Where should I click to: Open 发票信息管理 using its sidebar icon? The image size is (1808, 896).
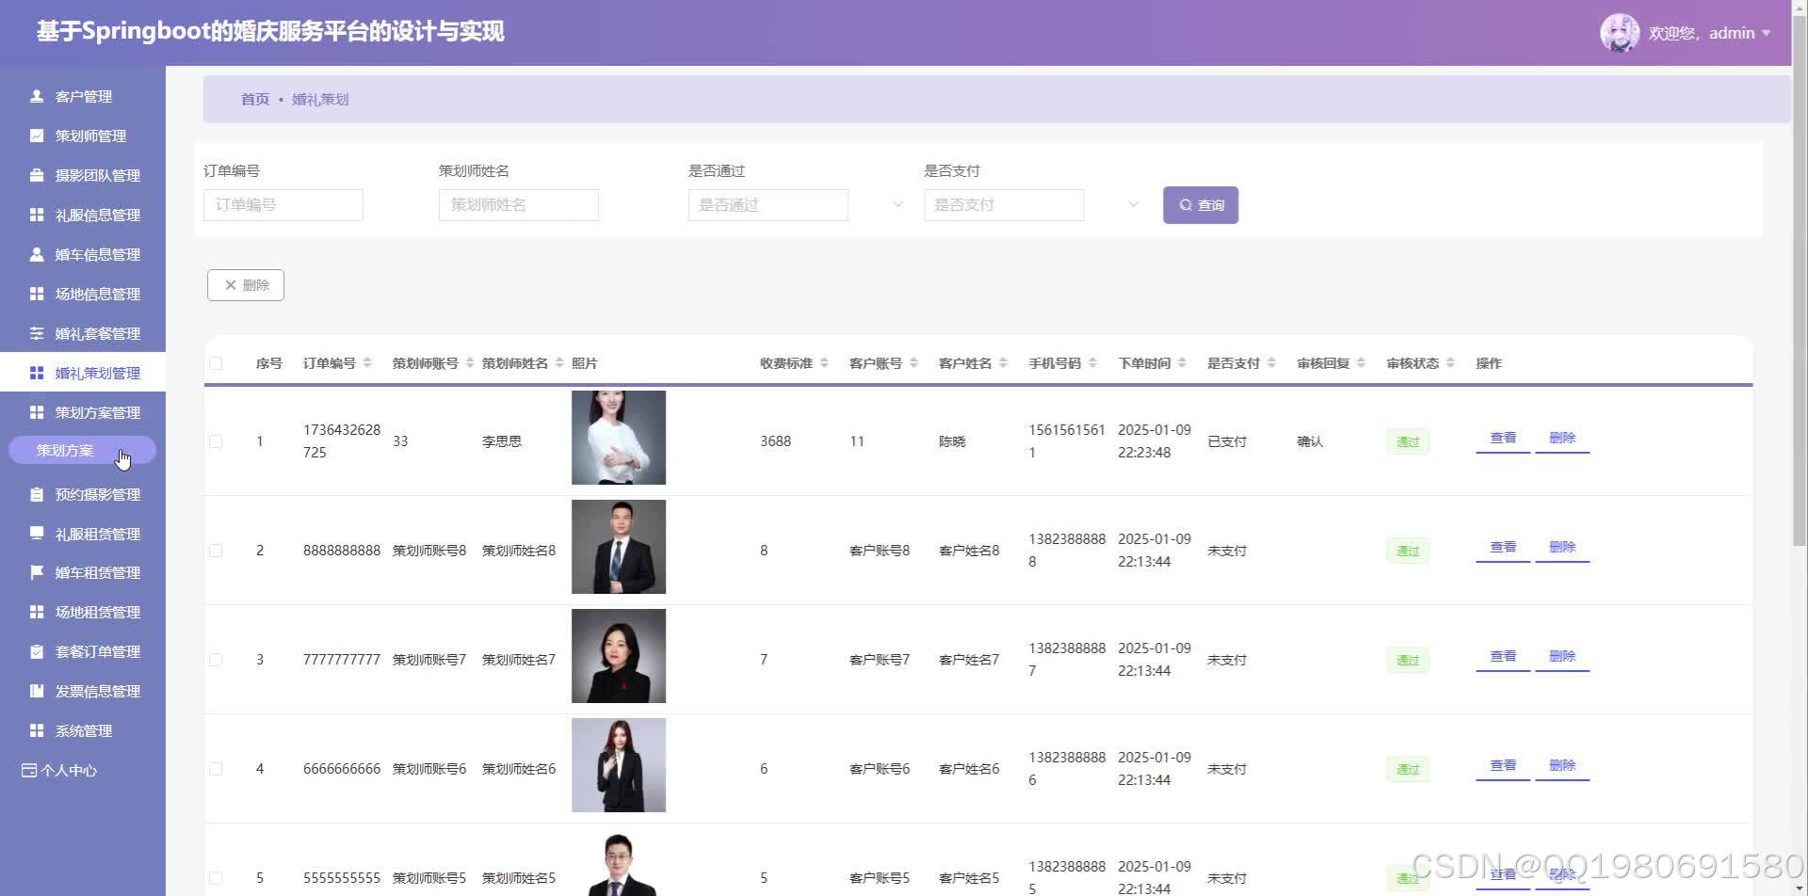coord(36,690)
